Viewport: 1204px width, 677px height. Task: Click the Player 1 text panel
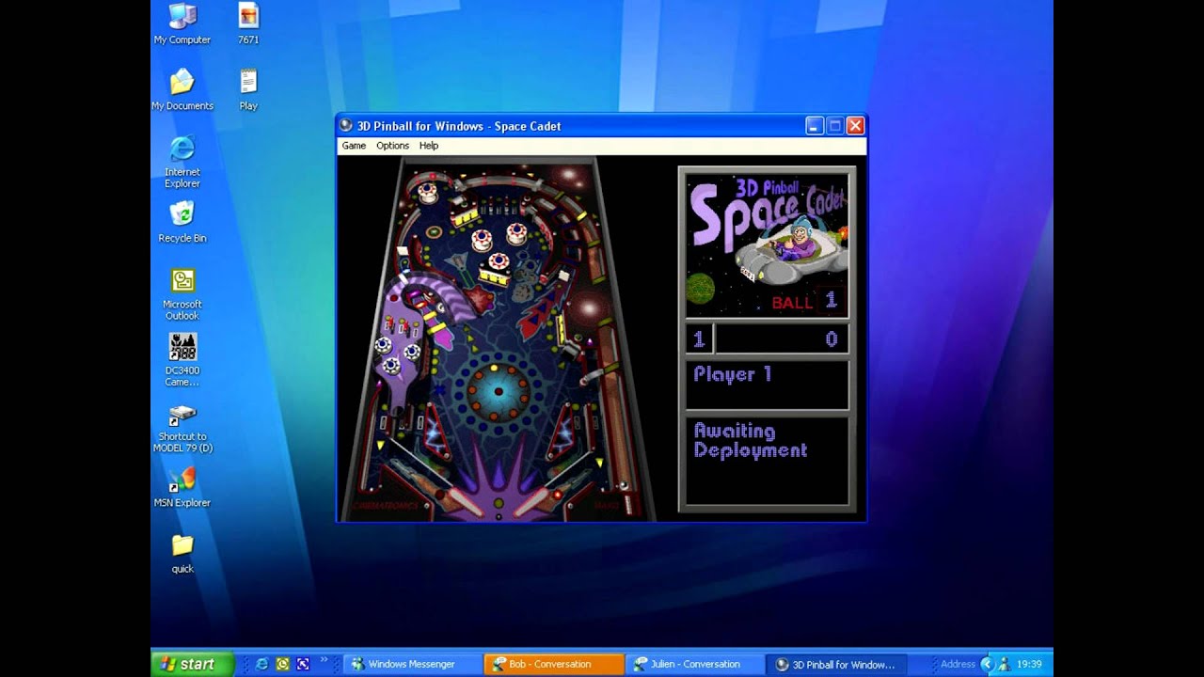[767, 386]
